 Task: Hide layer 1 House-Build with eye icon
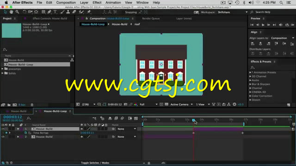pos(3,129)
